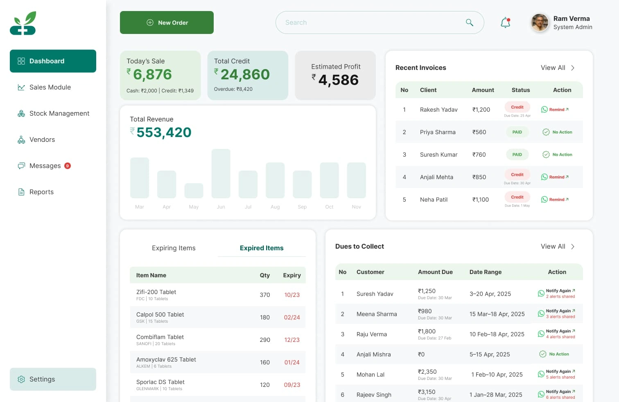Click the plus icon in New Order

point(150,22)
